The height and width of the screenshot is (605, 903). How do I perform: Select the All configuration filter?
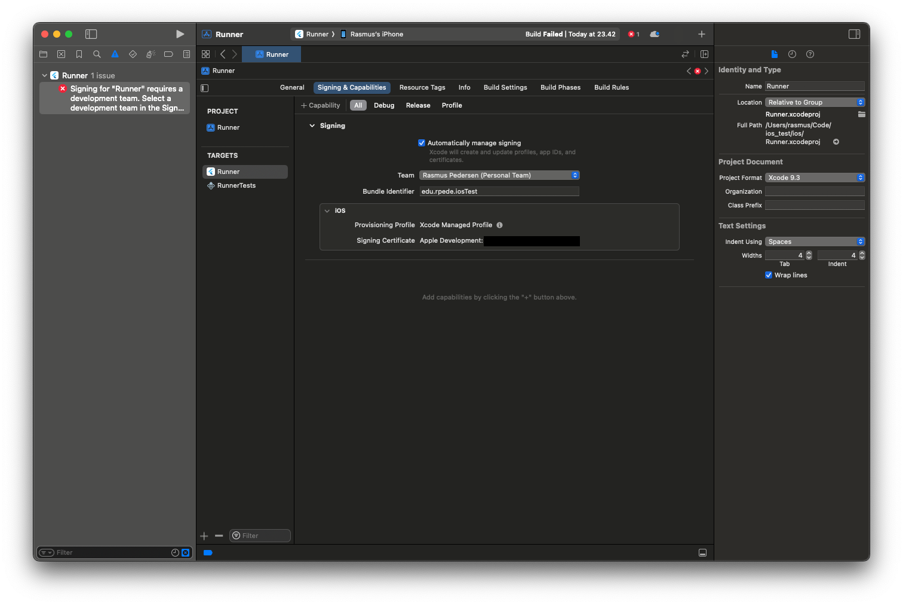(x=358, y=105)
